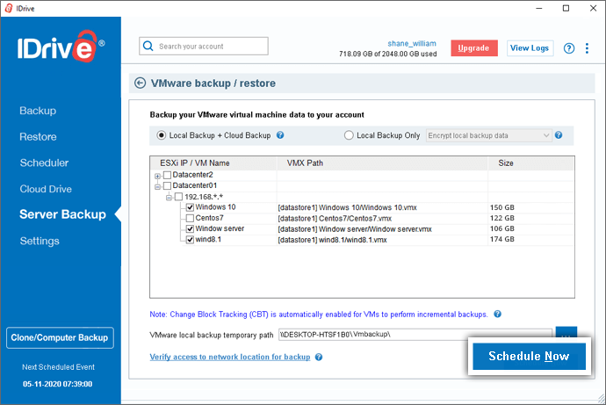Click the VMX Path column header
This screenshot has width=606, height=405.
point(305,163)
